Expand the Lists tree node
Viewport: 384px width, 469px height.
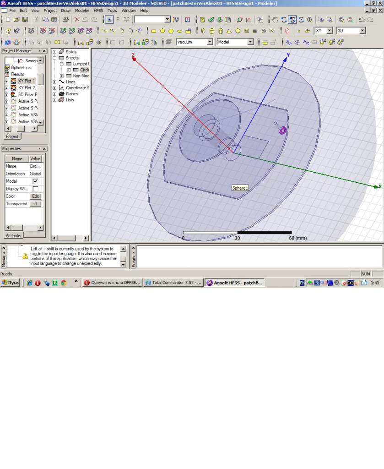(54, 99)
